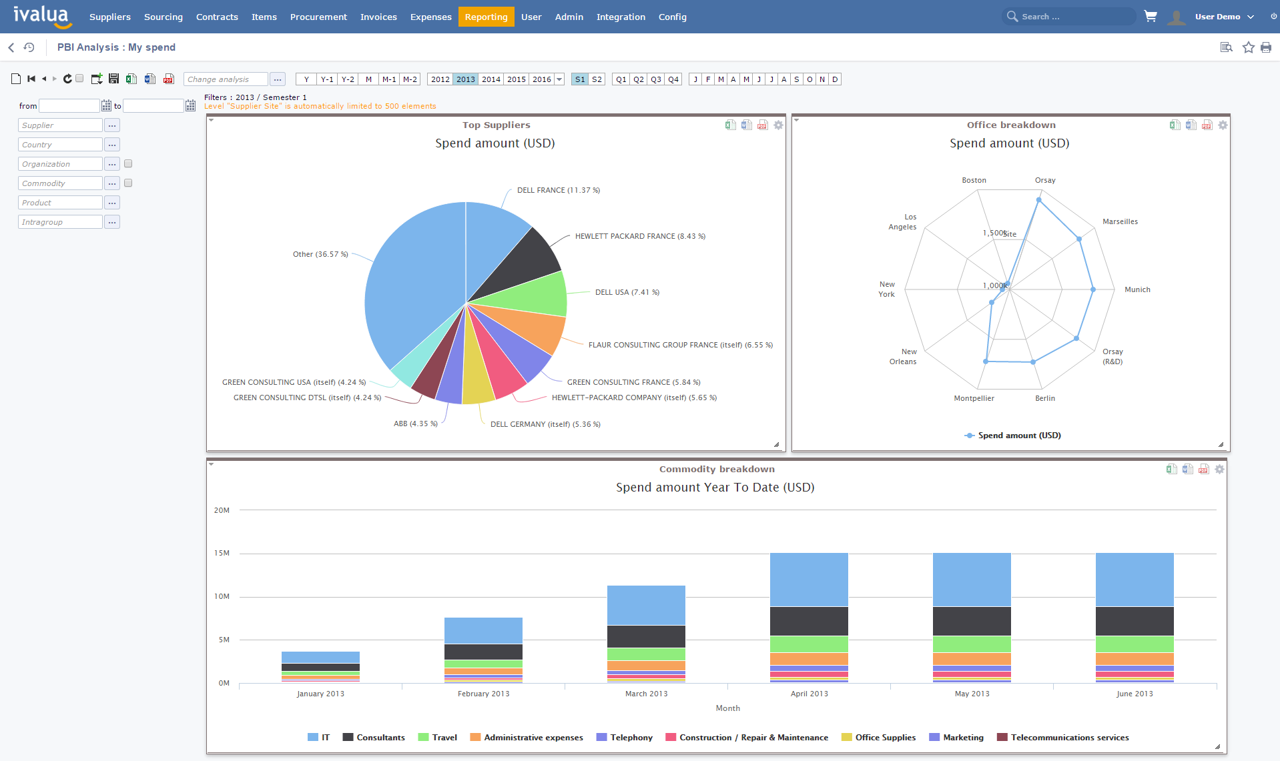
Task: Toggle semester S2 filter
Action: click(x=597, y=79)
